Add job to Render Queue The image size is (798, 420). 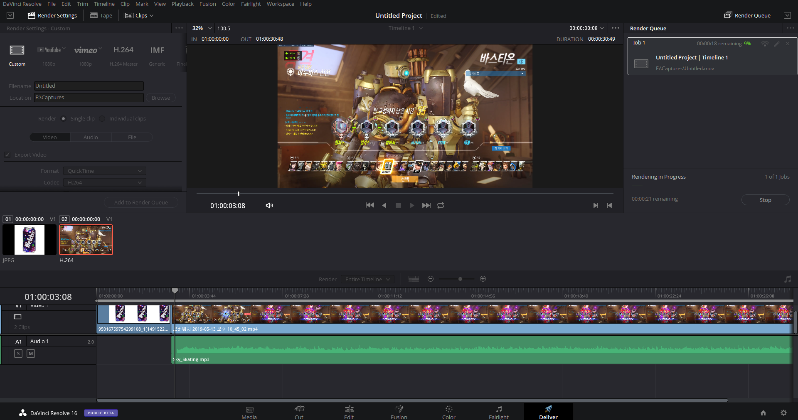click(x=141, y=202)
